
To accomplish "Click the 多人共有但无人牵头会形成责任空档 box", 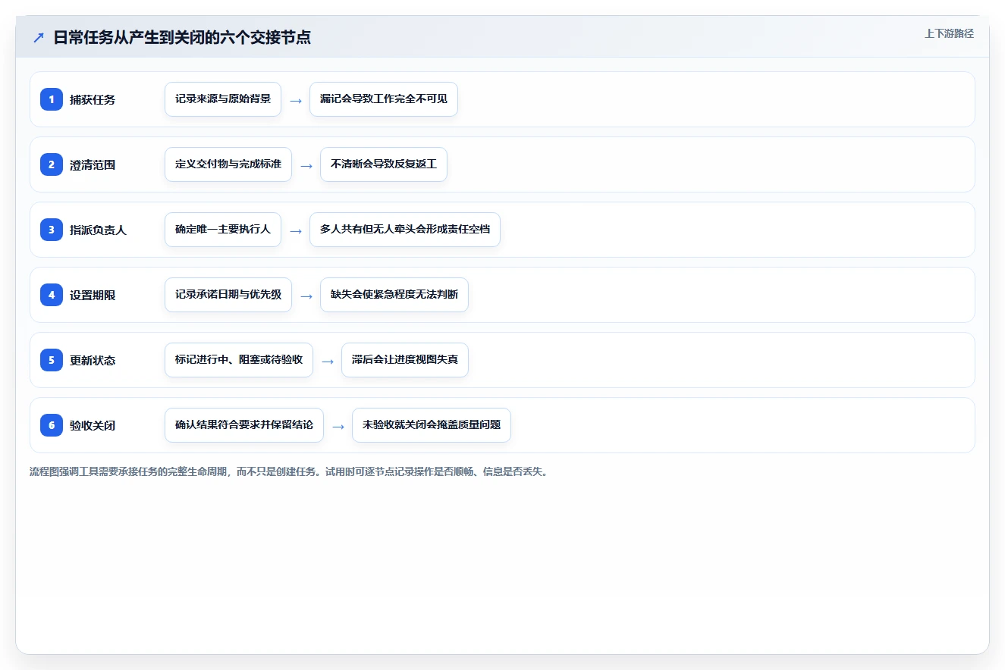I will (x=405, y=230).
